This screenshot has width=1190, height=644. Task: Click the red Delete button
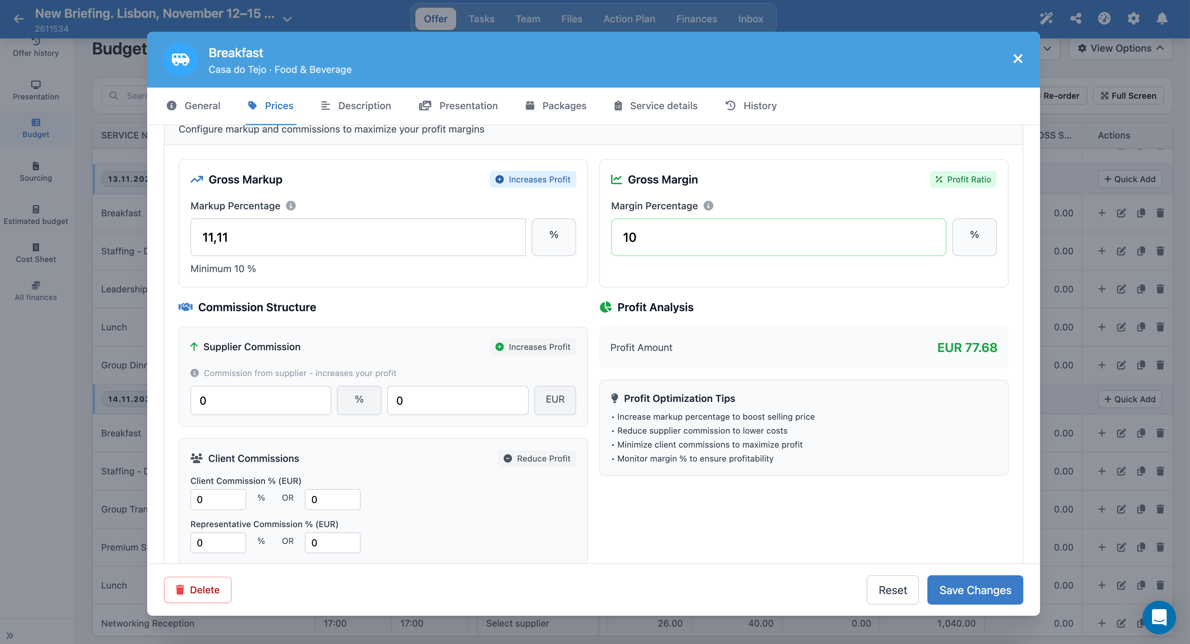[197, 590]
